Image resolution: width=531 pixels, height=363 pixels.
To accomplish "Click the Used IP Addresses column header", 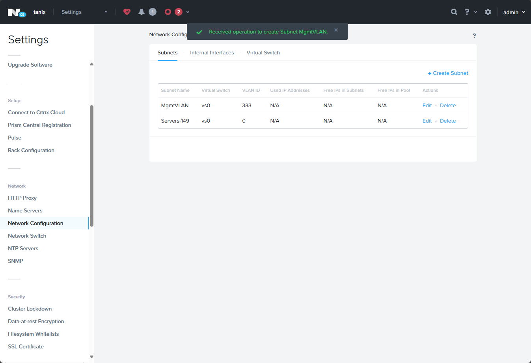I will coord(290,90).
